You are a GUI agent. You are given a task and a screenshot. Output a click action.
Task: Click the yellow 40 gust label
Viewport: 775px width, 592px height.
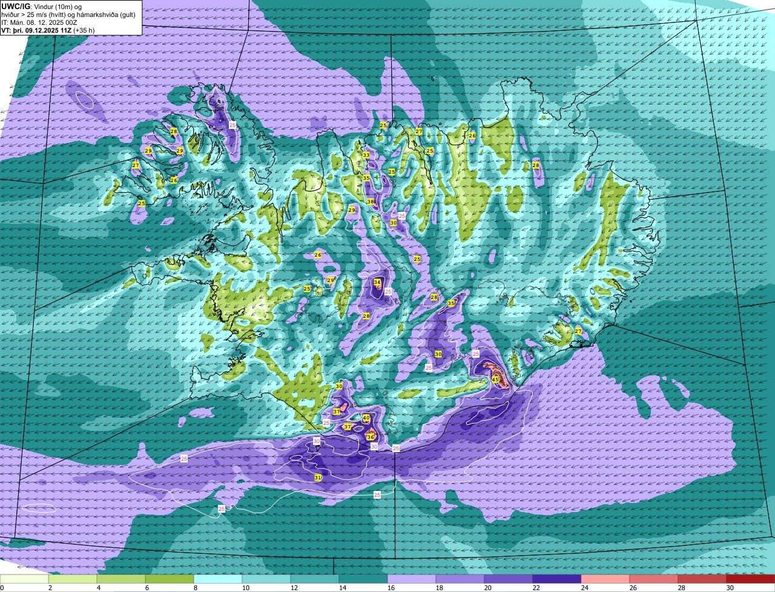(x=366, y=418)
